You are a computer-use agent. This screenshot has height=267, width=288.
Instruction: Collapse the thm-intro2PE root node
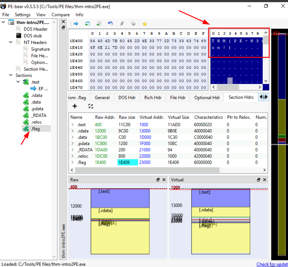3,22
